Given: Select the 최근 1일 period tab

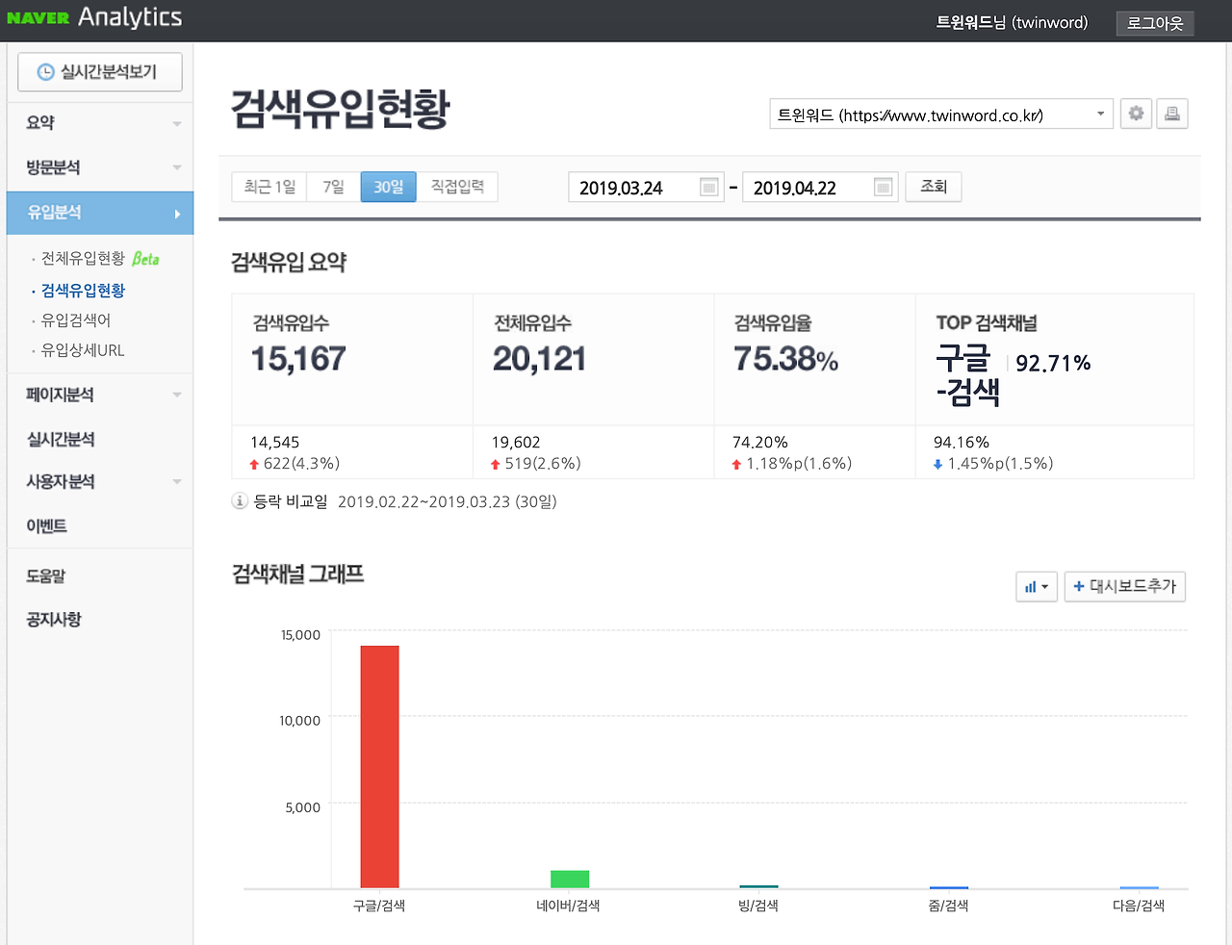Looking at the screenshot, I should click(269, 187).
